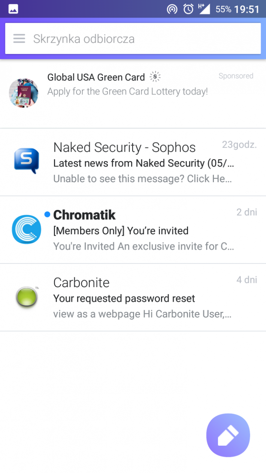Open Your requested password reset email
Viewport: 266px width, 473px height.
tap(133, 298)
